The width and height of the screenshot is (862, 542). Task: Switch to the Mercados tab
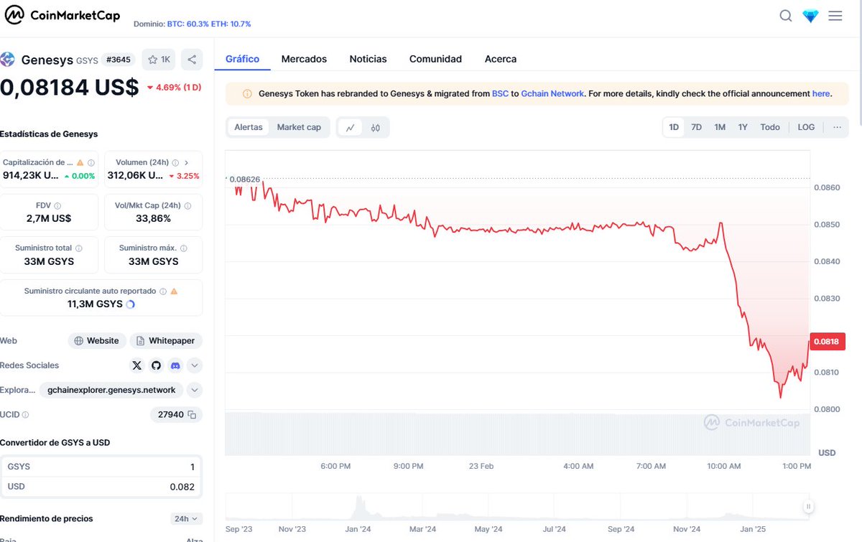(304, 59)
